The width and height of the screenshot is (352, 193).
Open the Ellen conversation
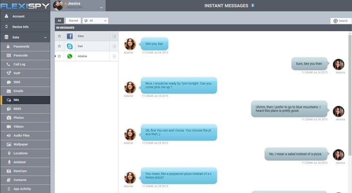click(86, 36)
